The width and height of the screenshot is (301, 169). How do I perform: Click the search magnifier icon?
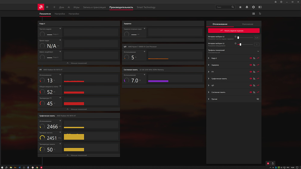pyautogui.click(x=233, y=7)
